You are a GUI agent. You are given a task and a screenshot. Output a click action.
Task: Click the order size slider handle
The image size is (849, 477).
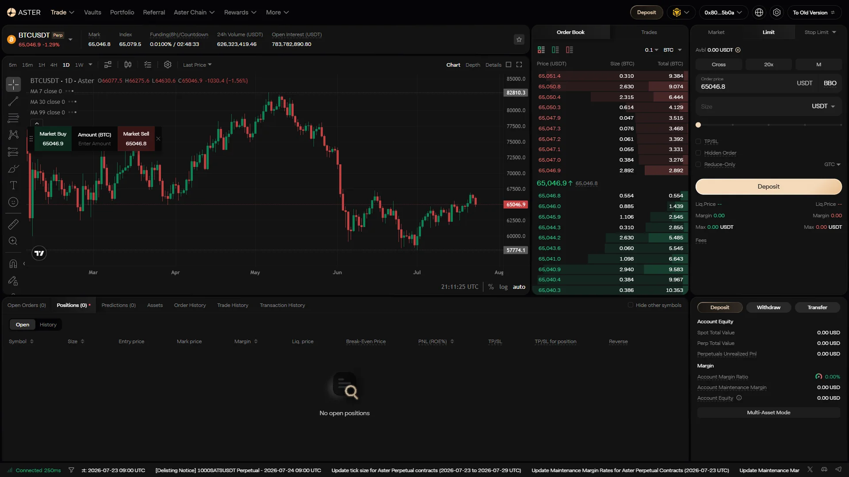(x=698, y=125)
